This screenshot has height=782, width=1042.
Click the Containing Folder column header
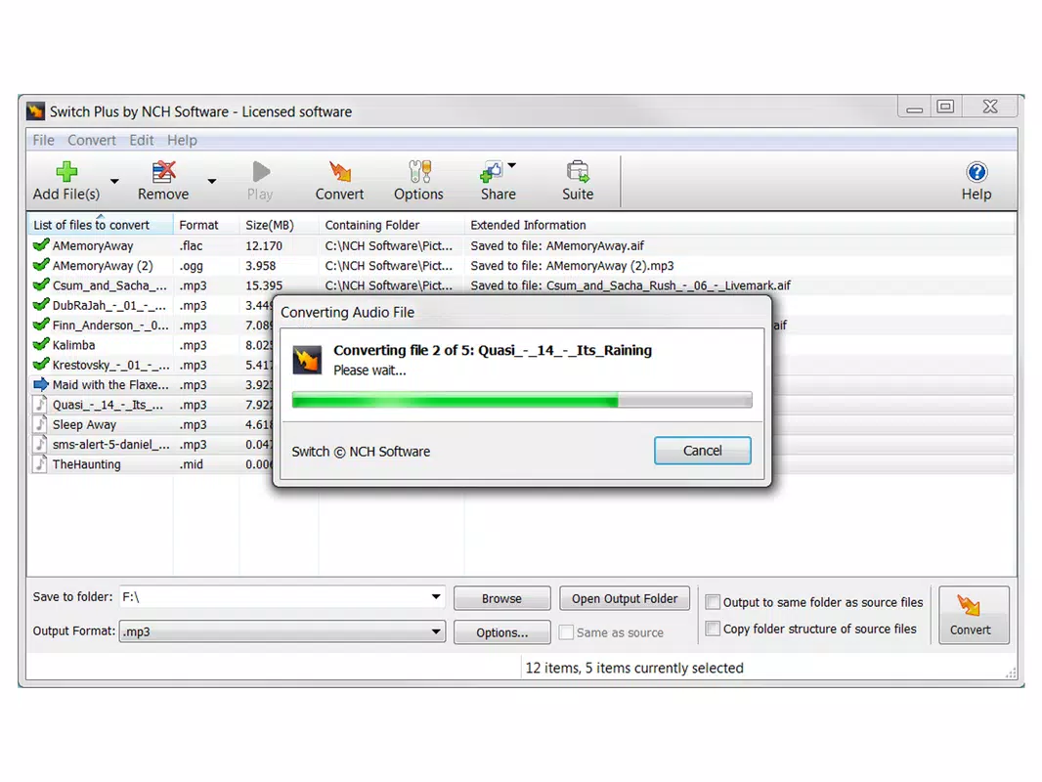click(391, 225)
